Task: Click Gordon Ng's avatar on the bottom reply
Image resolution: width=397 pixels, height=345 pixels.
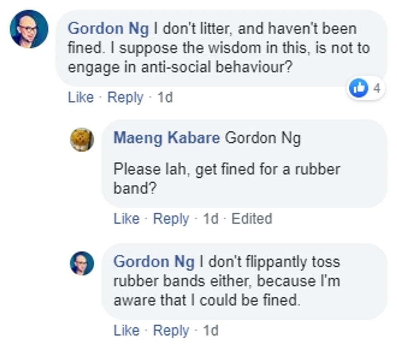Action: pos(81,263)
